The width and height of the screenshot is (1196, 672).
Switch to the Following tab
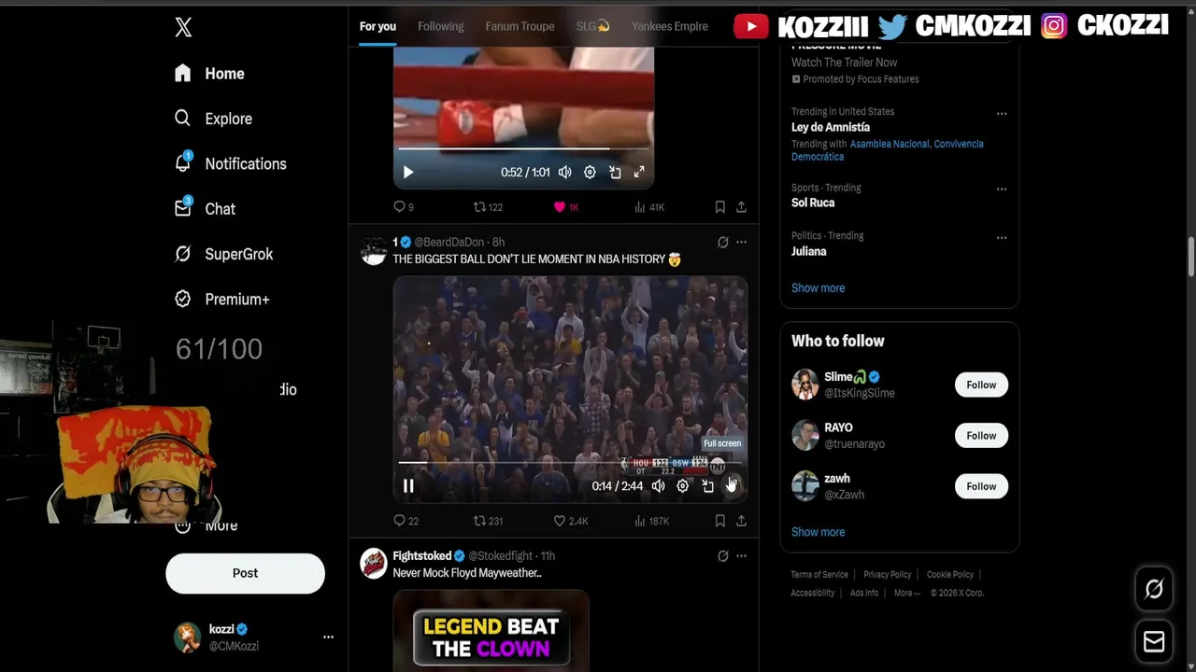pos(440,26)
